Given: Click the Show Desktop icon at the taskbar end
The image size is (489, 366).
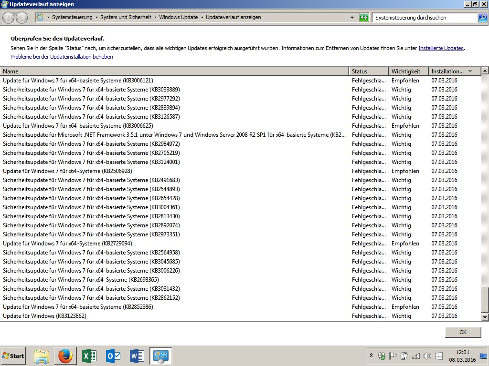Looking at the screenshot, I should point(483,356).
